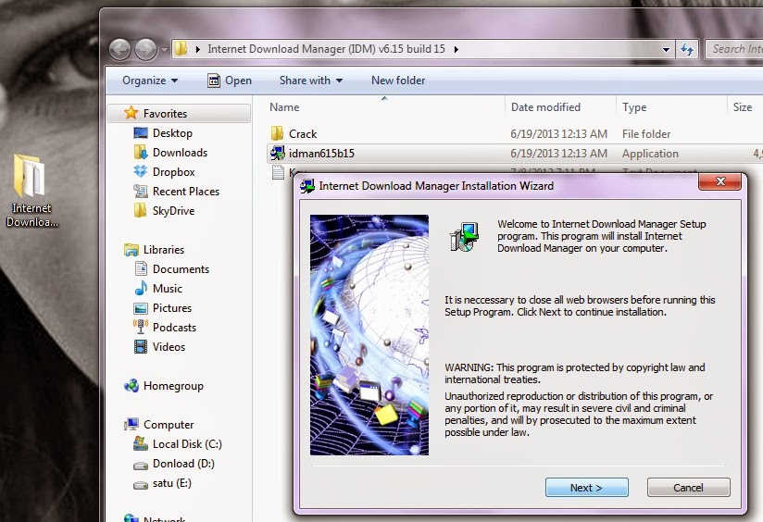Viewport: 763px width, 522px height.
Task: Open the Organize menu
Action: [x=150, y=81]
